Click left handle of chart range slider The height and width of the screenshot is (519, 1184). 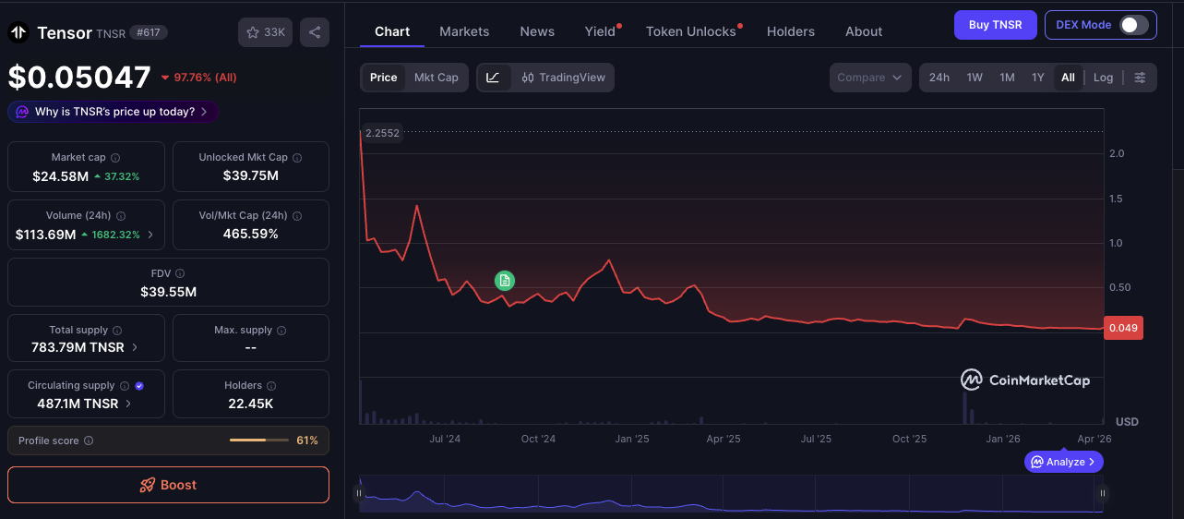point(360,494)
